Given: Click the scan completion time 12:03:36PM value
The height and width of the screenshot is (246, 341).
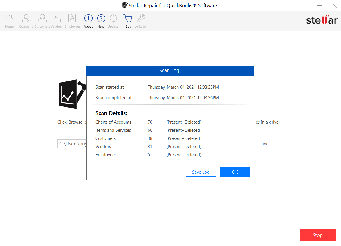Looking at the screenshot, I should 183,98.
